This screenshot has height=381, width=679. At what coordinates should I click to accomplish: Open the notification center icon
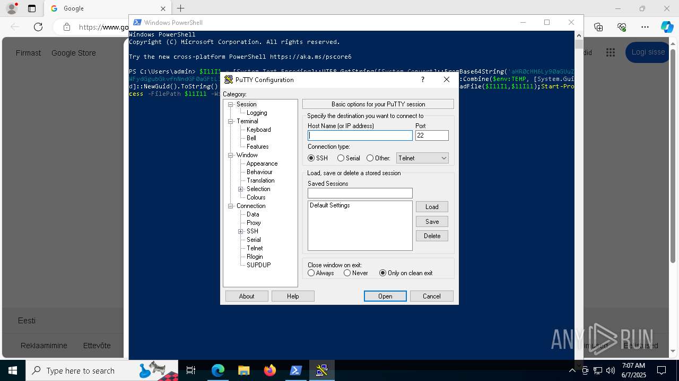(x=661, y=370)
